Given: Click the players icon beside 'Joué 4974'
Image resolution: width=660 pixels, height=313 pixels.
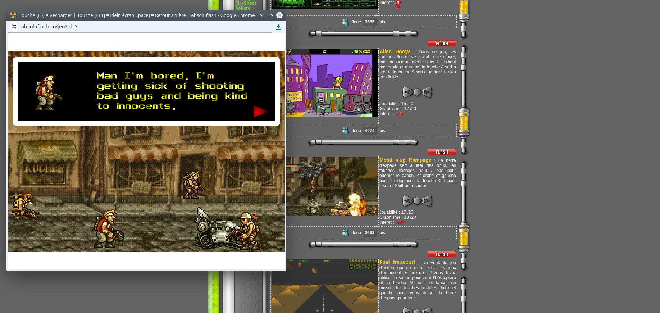Looking at the screenshot, I should pos(345,131).
